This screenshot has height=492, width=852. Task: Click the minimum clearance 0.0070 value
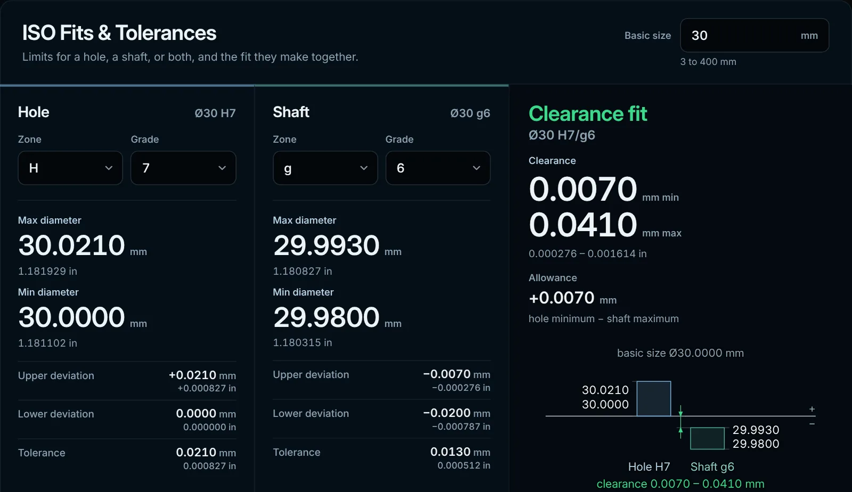pyautogui.click(x=583, y=189)
